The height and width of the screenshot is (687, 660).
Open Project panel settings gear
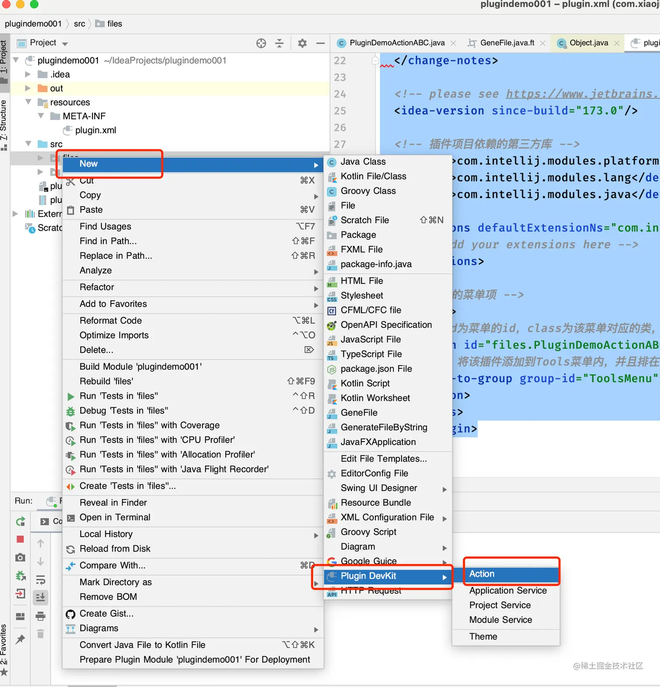302,43
